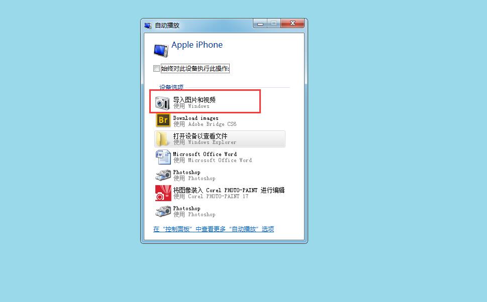Minimize the 自动播放 window
Screen dimensions: 487x302
(x=260, y=24)
